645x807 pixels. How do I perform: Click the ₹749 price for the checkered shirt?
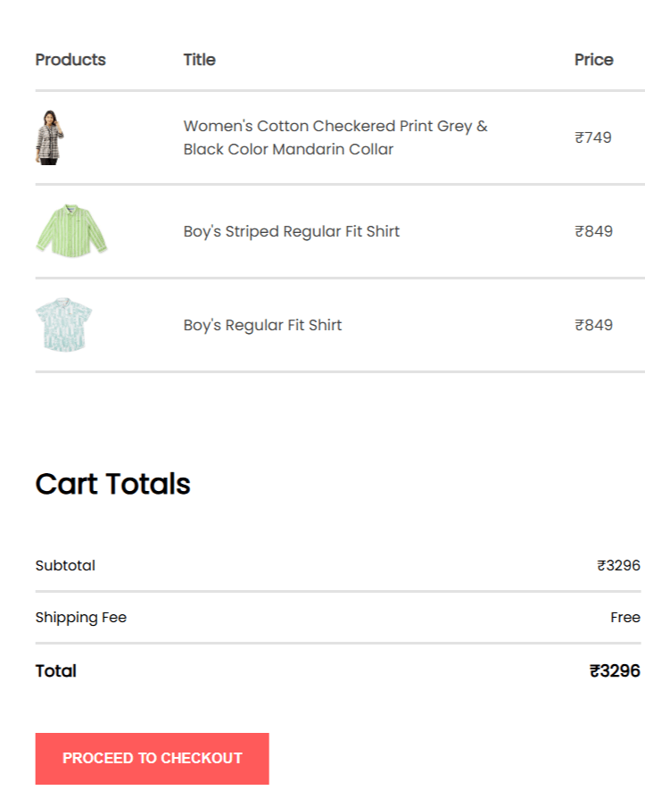pos(594,137)
